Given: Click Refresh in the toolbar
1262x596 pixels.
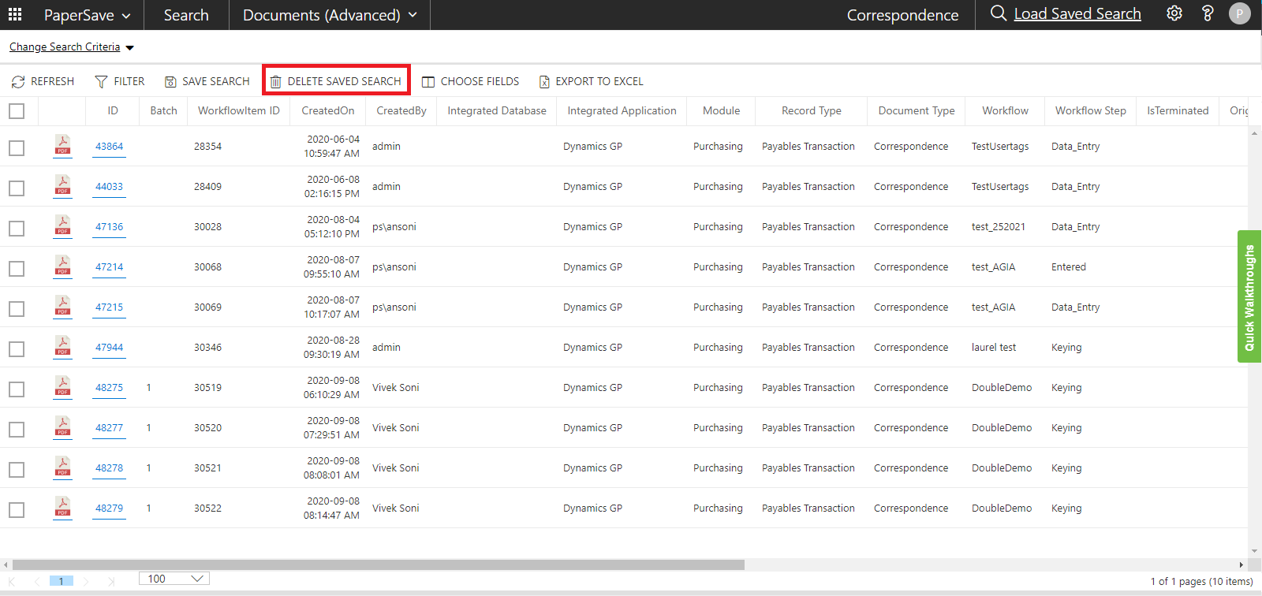Looking at the screenshot, I should click(x=43, y=81).
